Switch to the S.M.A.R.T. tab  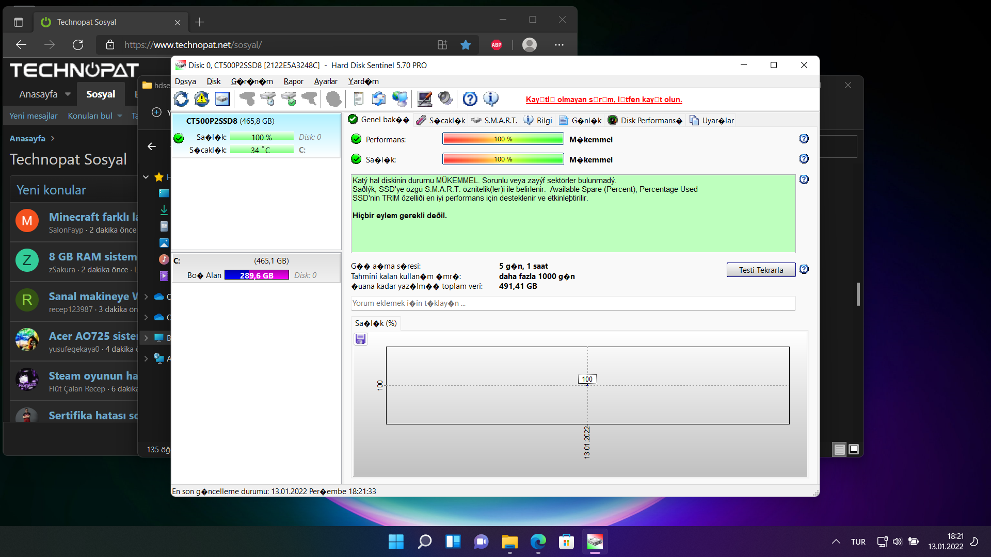pyautogui.click(x=494, y=121)
